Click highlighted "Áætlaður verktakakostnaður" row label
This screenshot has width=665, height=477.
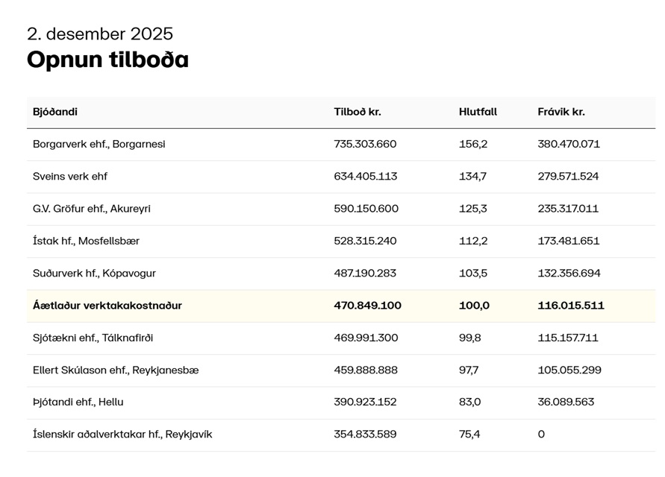pos(107,306)
